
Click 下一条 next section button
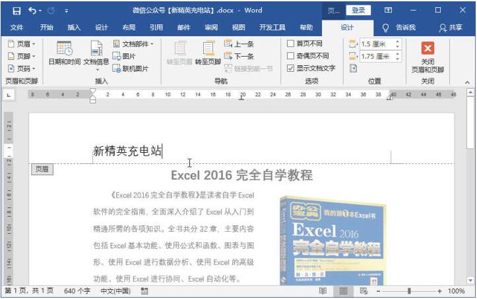click(239, 56)
